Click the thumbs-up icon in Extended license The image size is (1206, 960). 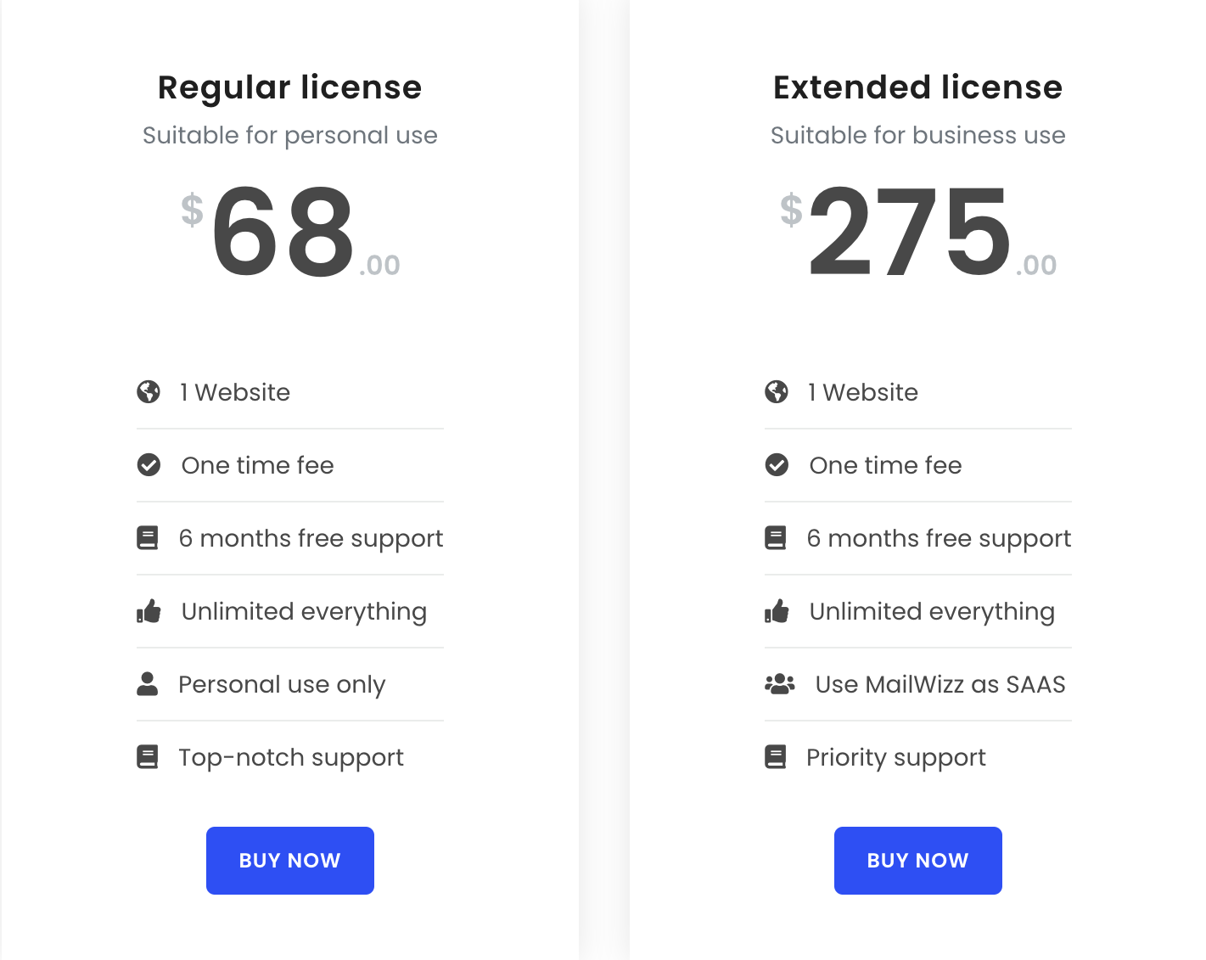pos(777,611)
